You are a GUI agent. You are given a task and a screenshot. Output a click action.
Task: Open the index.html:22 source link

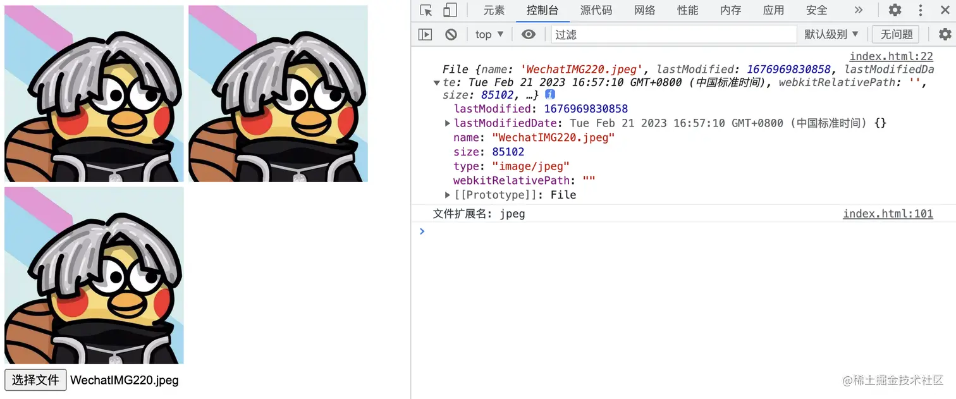[x=892, y=56]
